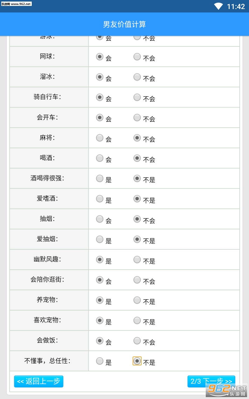
Task: Mark 是 for 酒喝得很强
Action: pyautogui.click(x=100, y=178)
